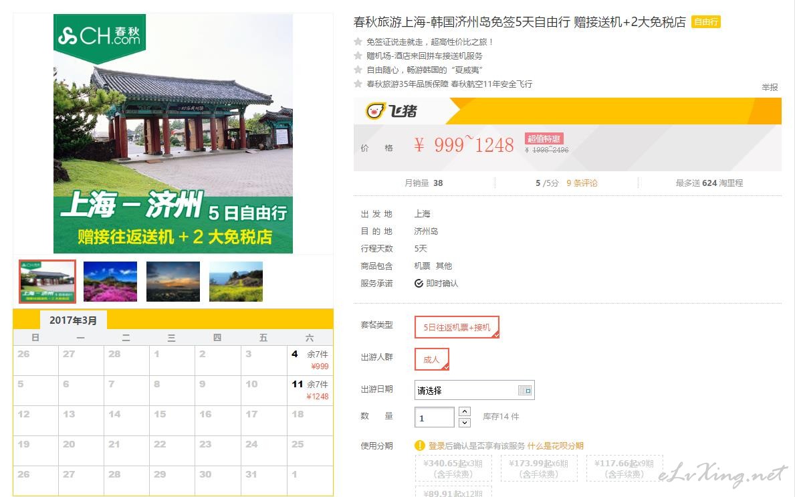This screenshot has width=795, height=497.
Task: Click the 最多送 624 淘里程 text
Action: pyautogui.click(x=709, y=183)
